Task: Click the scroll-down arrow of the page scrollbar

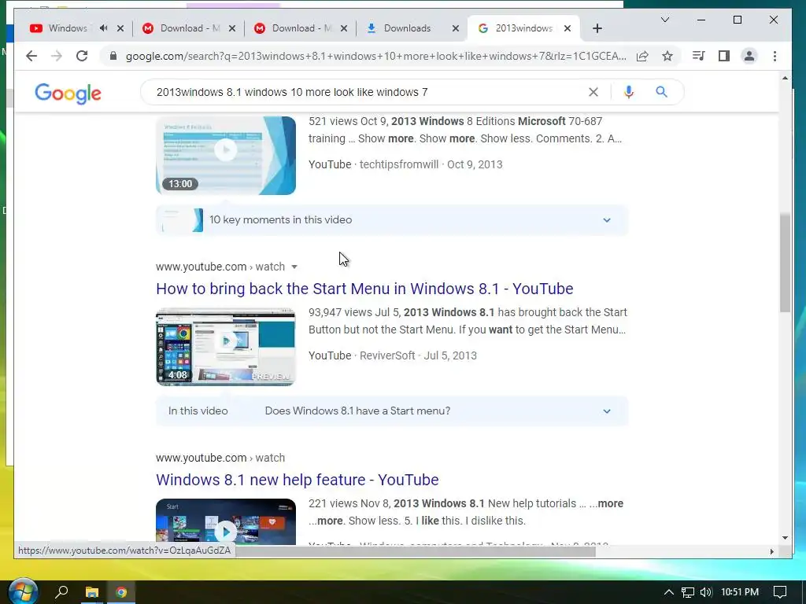Action: click(x=785, y=538)
